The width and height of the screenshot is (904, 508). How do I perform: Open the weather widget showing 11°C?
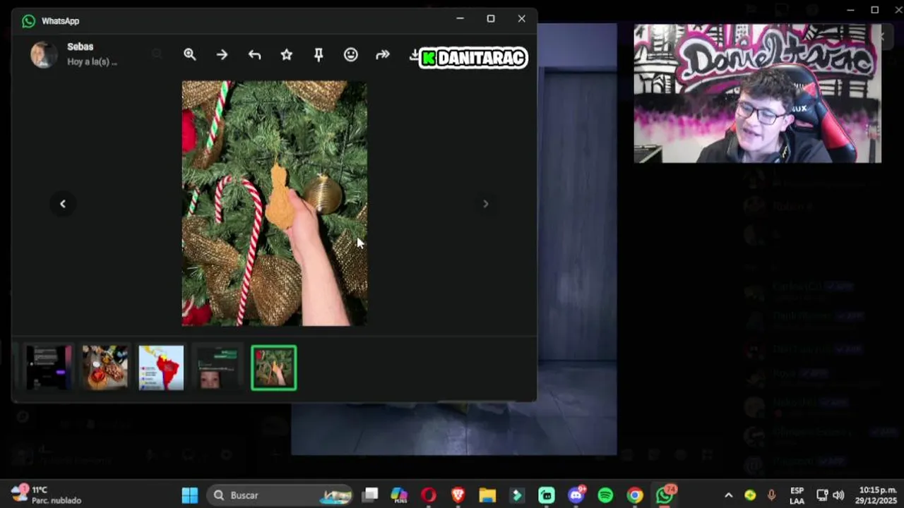click(x=46, y=495)
